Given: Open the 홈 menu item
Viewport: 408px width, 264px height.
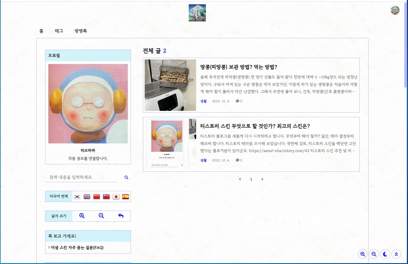Looking at the screenshot, I should pos(41,31).
